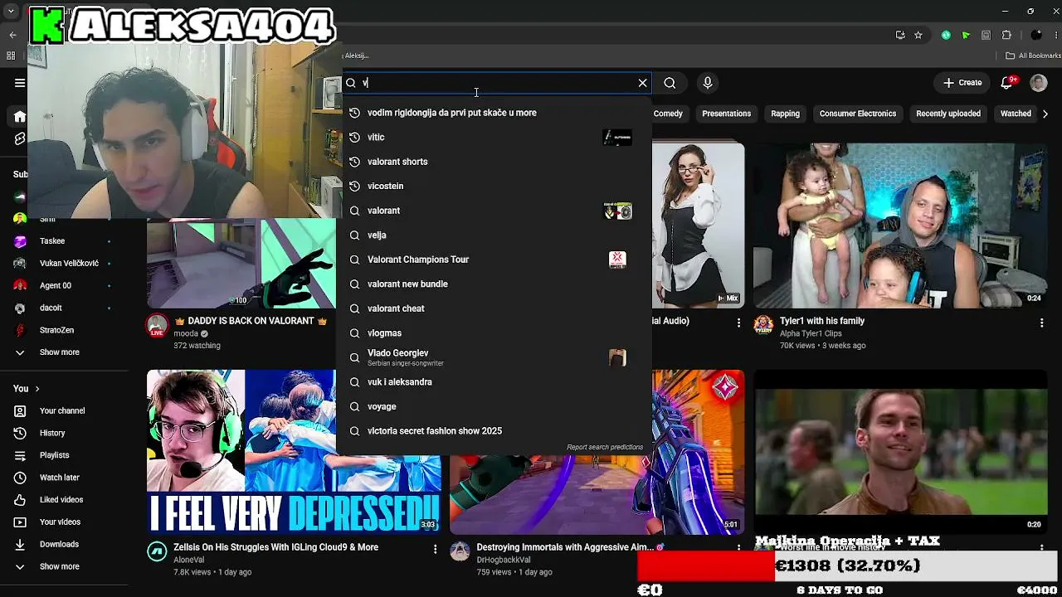Show next filter chips with the arrow
This screenshot has width=1062, height=597.
pyautogui.click(x=1045, y=114)
